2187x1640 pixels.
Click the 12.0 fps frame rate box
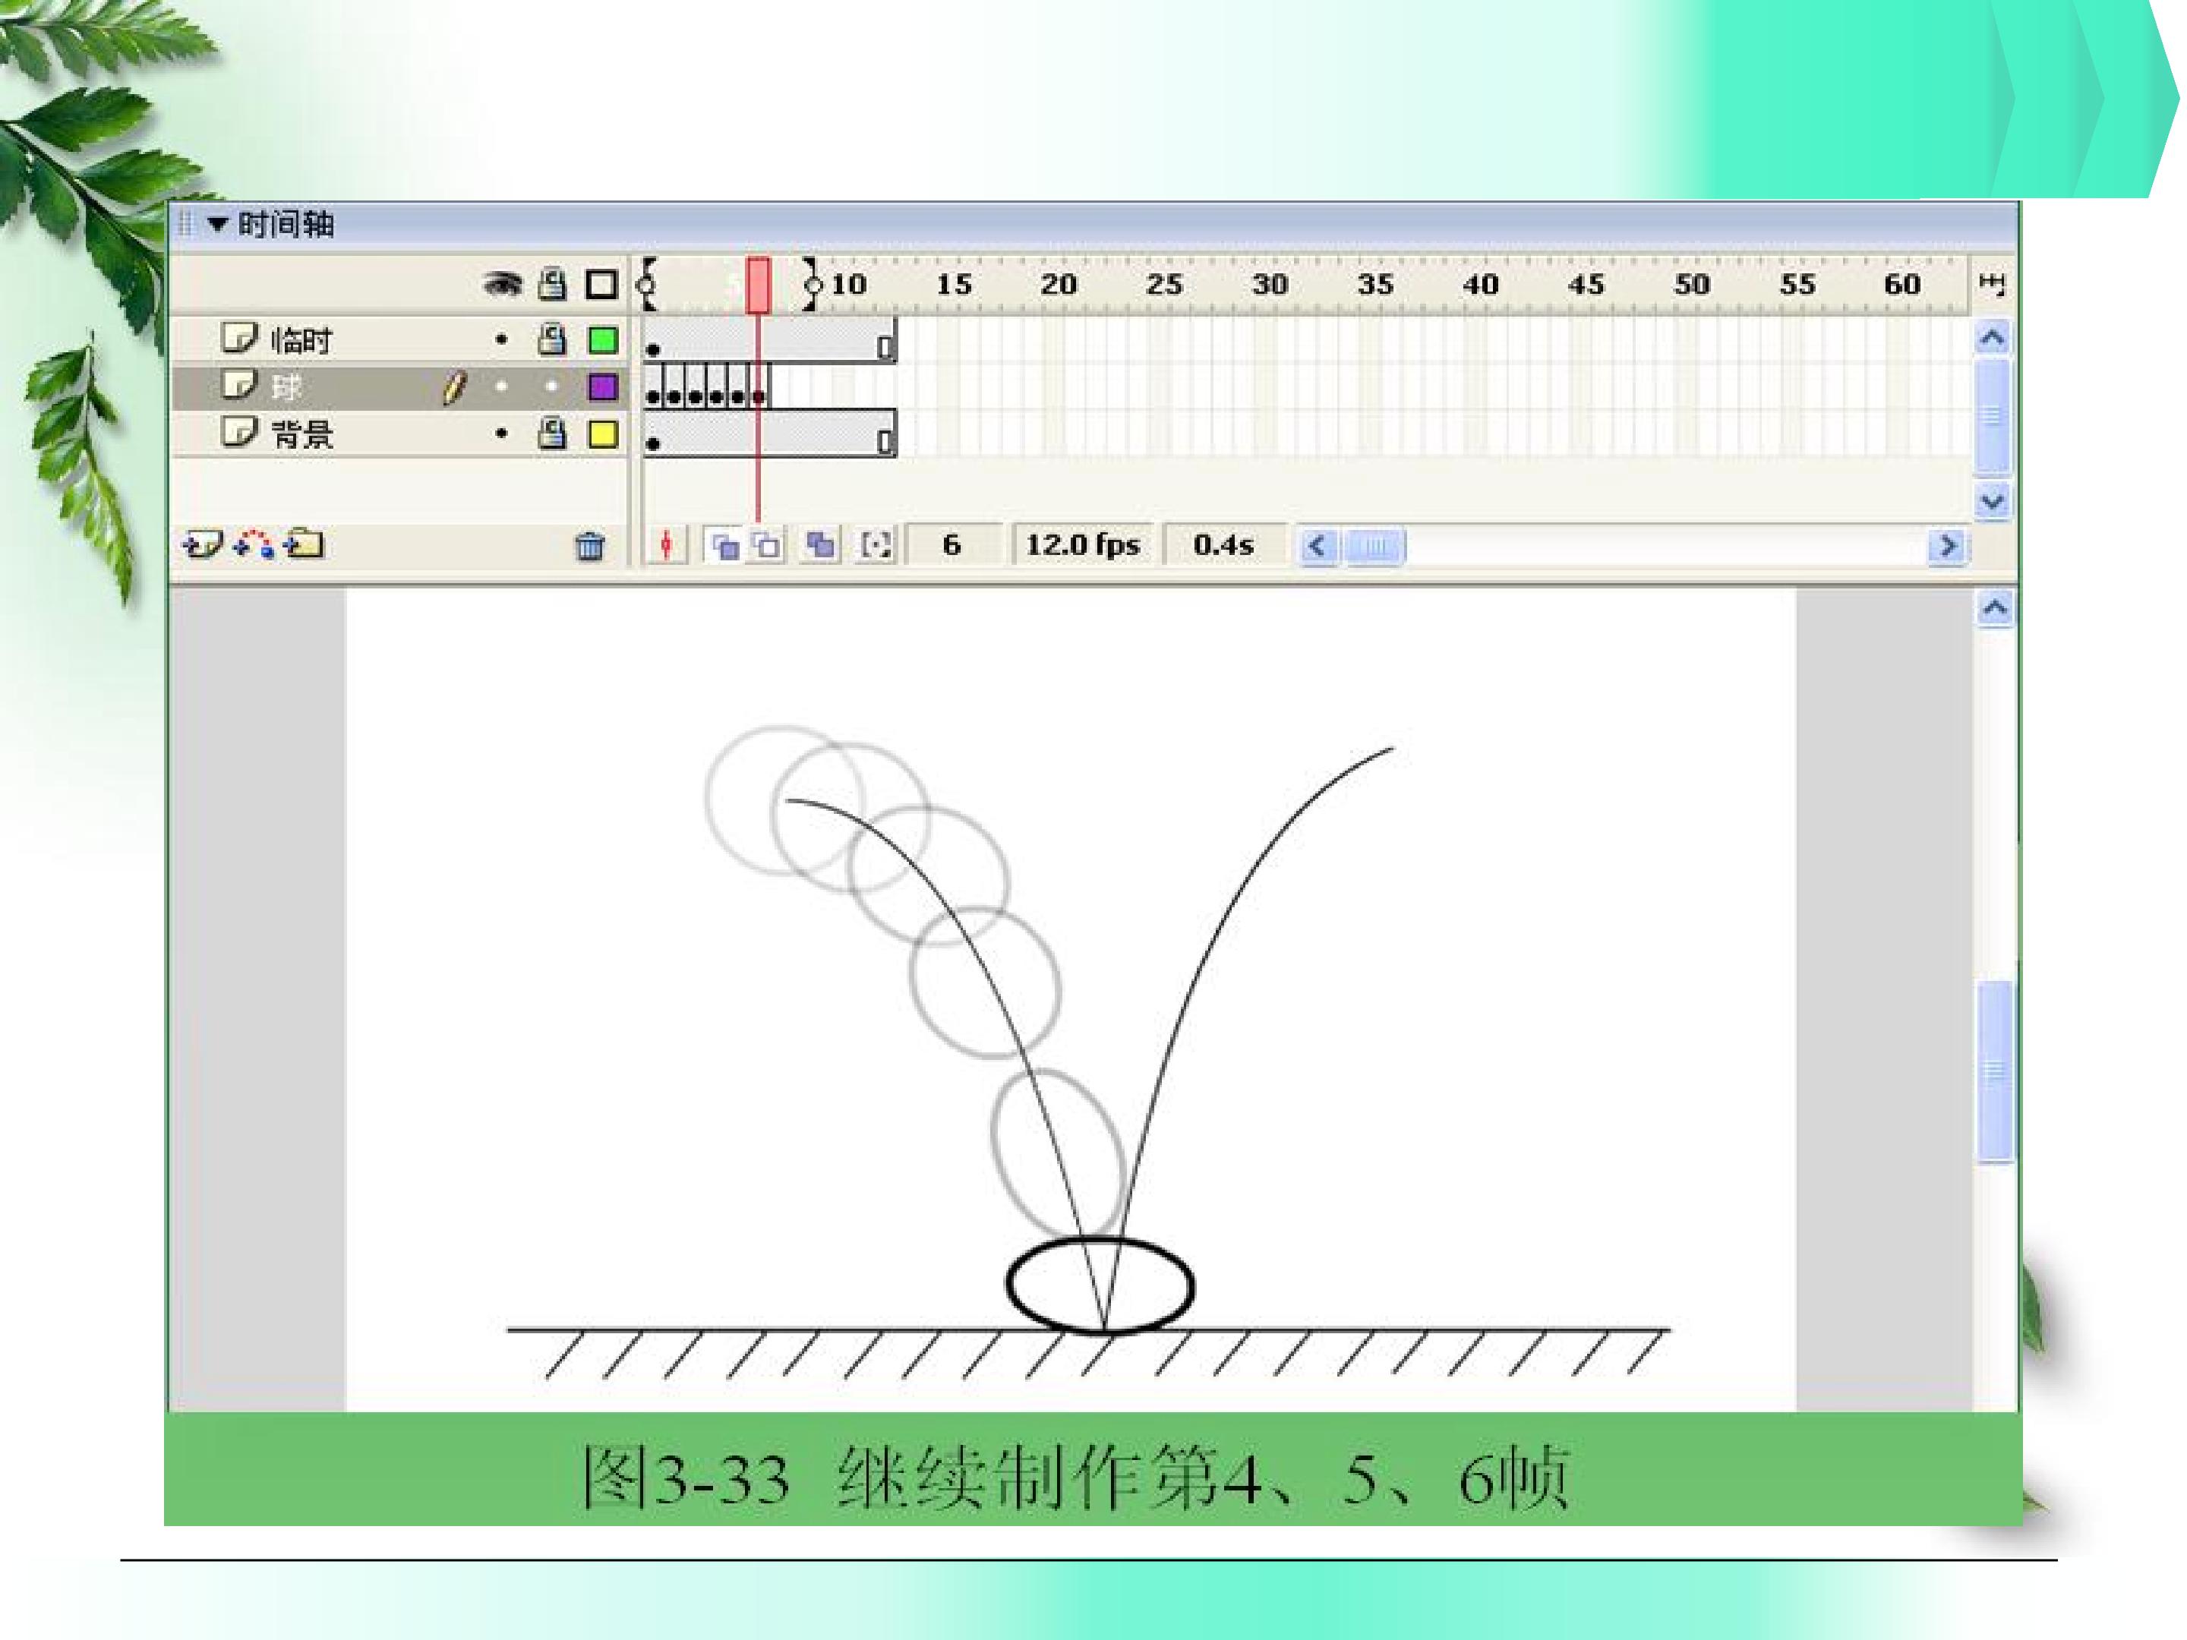(x=1083, y=544)
